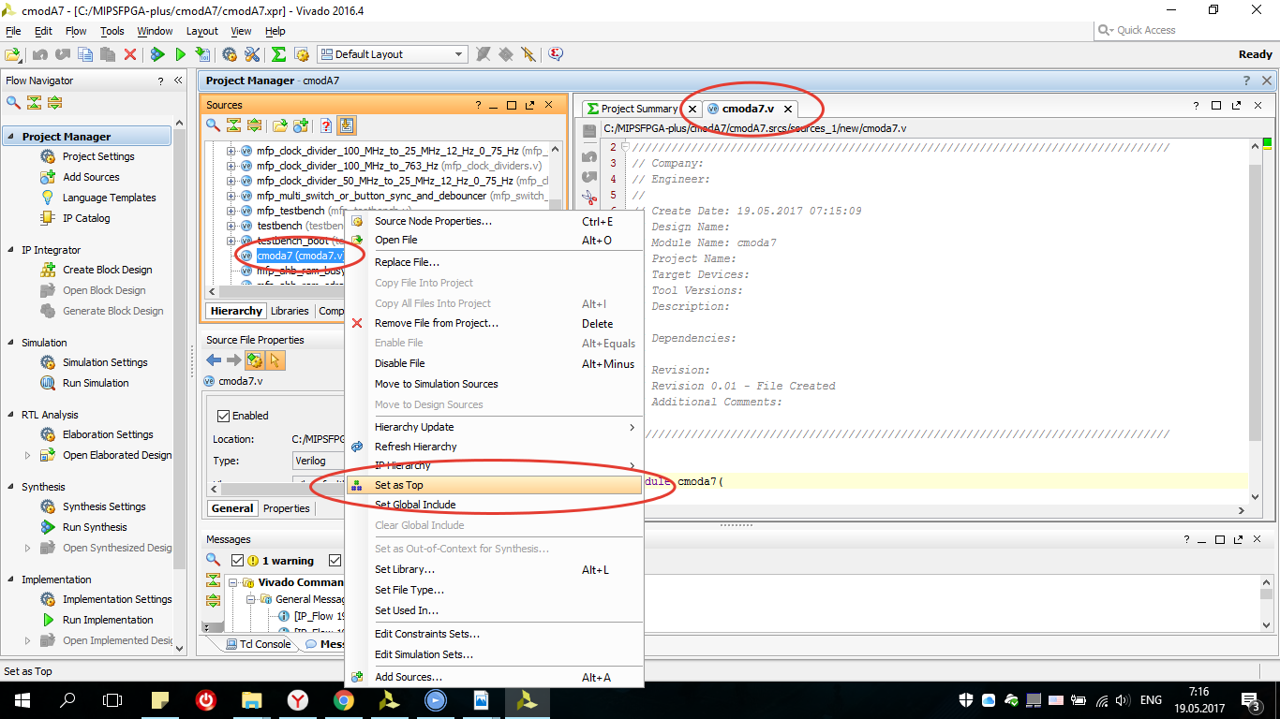Collapse the Project Manager section
Image resolution: width=1280 pixels, height=719 pixels.
(9, 137)
